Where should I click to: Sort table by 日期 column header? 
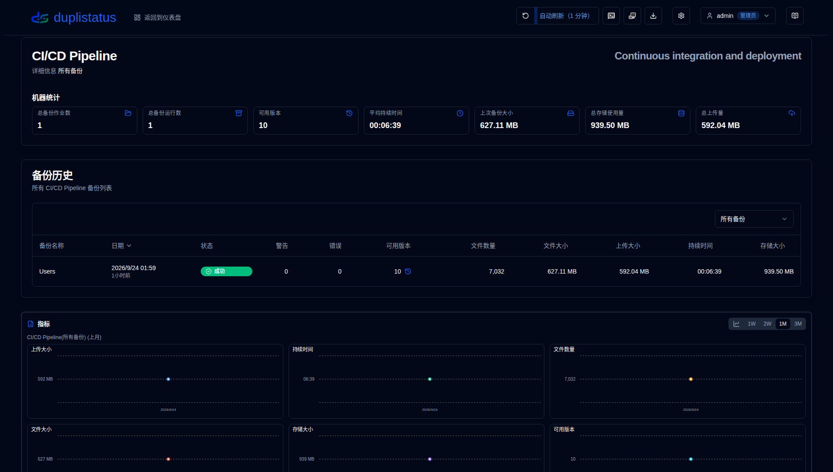point(122,246)
